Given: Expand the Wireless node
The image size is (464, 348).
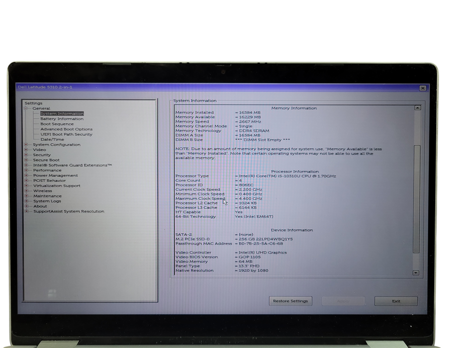Looking at the screenshot, I should click(x=26, y=190).
